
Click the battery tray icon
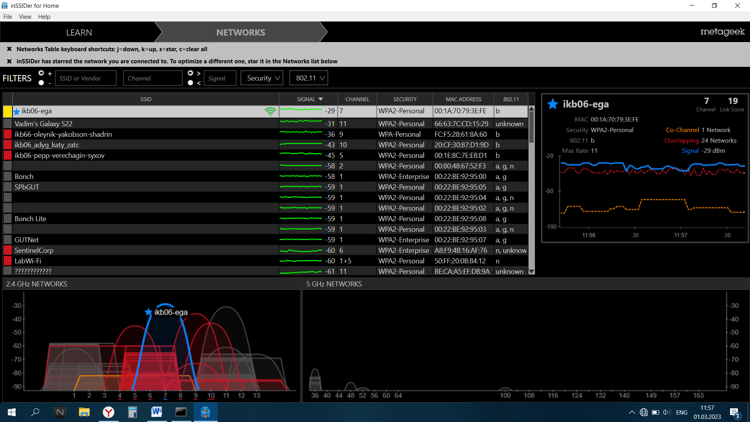pos(655,412)
